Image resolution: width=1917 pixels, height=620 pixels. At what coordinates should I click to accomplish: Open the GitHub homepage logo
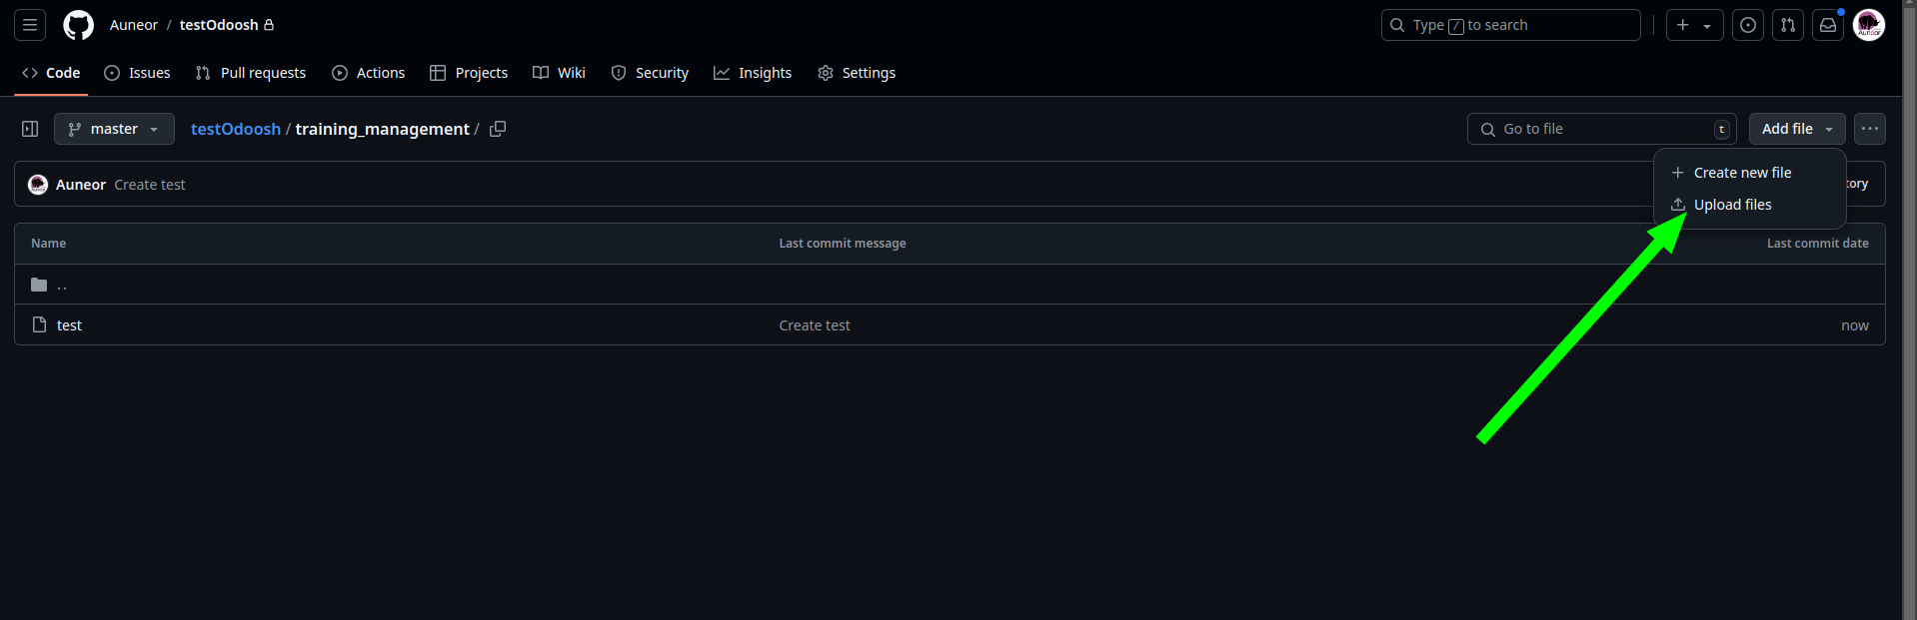click(78, 25)
